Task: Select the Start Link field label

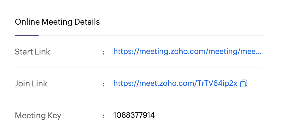Action: pos(32,52)
